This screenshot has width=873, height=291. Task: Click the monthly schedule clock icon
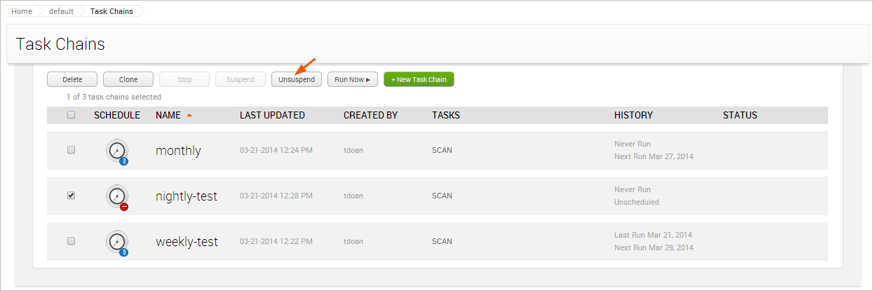(118, 151)
